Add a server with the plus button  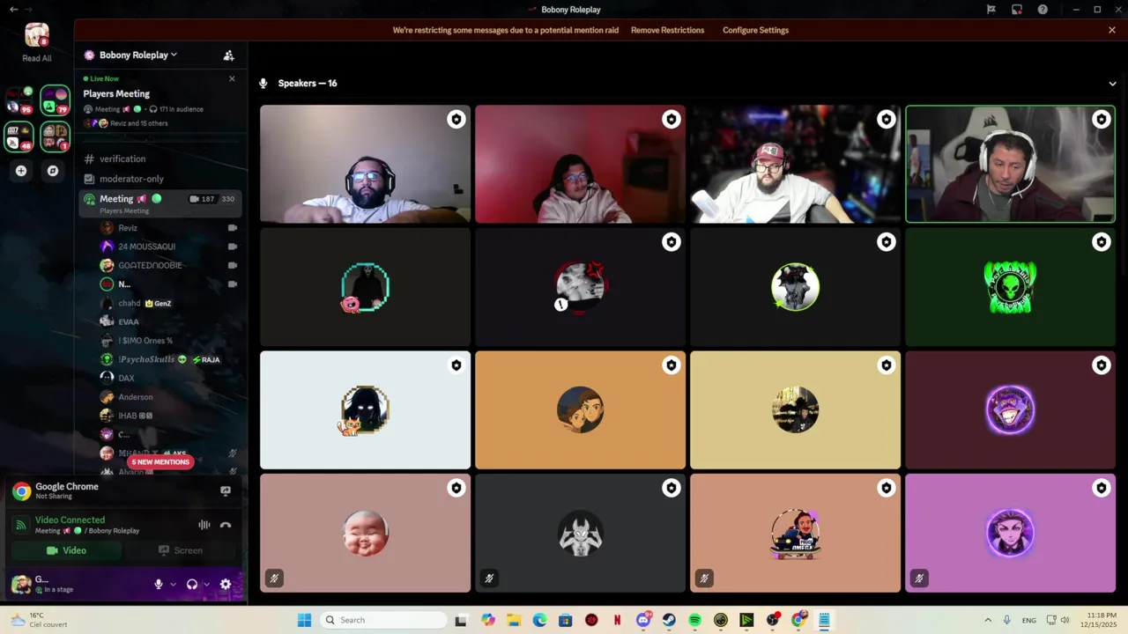(x=21, y=171)
